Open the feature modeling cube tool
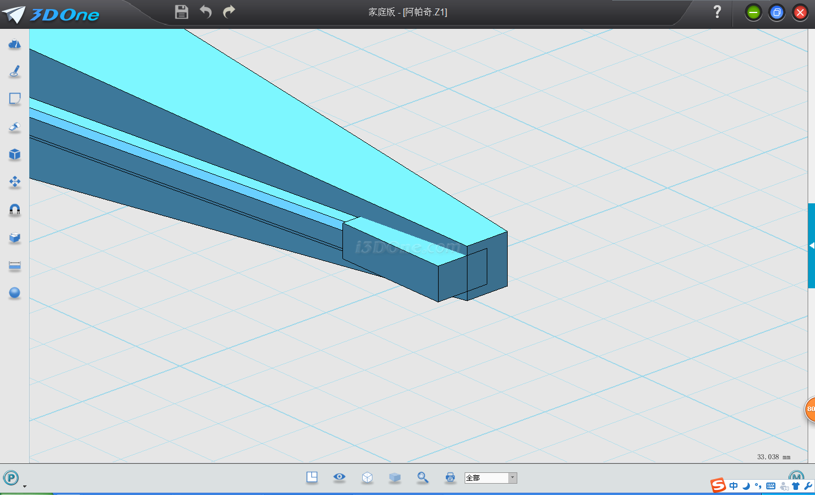This screenshot has width=815, height=495. coord(15,154)
